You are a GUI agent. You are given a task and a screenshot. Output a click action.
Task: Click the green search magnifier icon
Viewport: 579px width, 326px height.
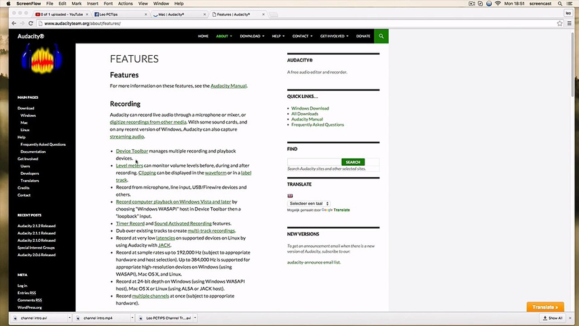[x=381, y=36]
